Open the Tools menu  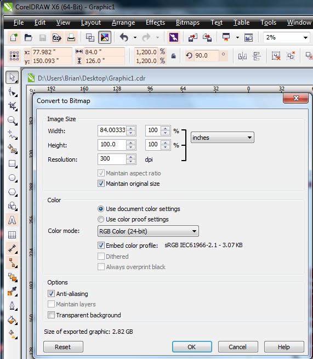pos(268,22)
